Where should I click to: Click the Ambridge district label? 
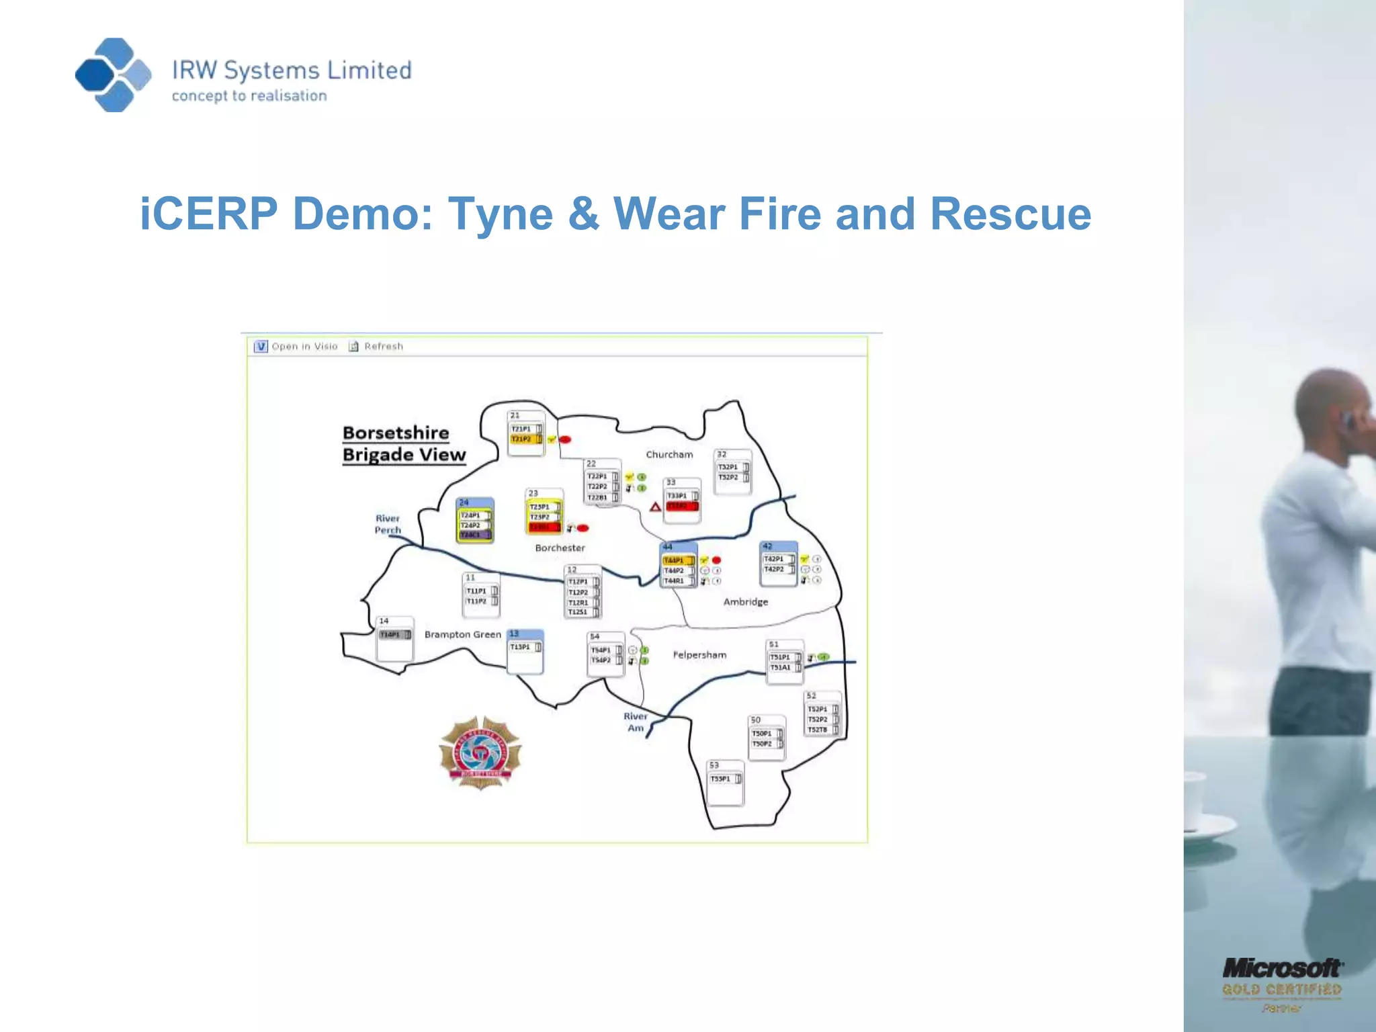click(x=745, y=602)
